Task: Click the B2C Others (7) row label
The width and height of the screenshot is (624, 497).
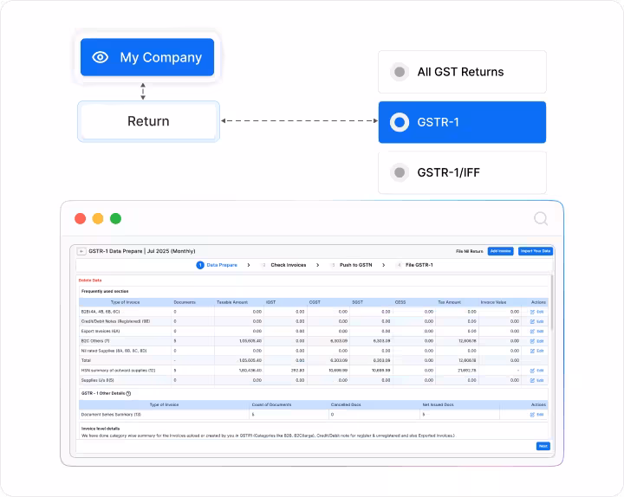Action: [x=95, y=341]
